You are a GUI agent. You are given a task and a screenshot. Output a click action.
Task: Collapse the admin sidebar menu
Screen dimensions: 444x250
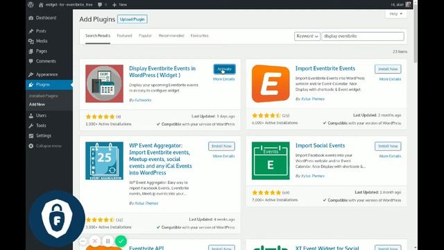[45, 146]
